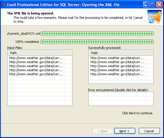This screenshot has width=164, height=138.
Task: Click the Next button to continue
Action: (125, 131)
